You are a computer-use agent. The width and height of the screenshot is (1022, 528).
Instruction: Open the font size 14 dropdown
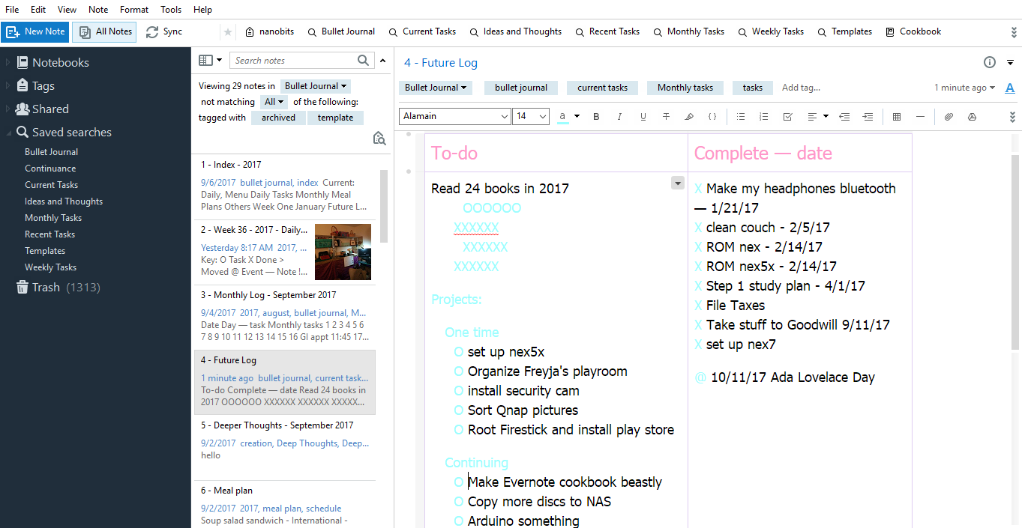tap(531, 116)
